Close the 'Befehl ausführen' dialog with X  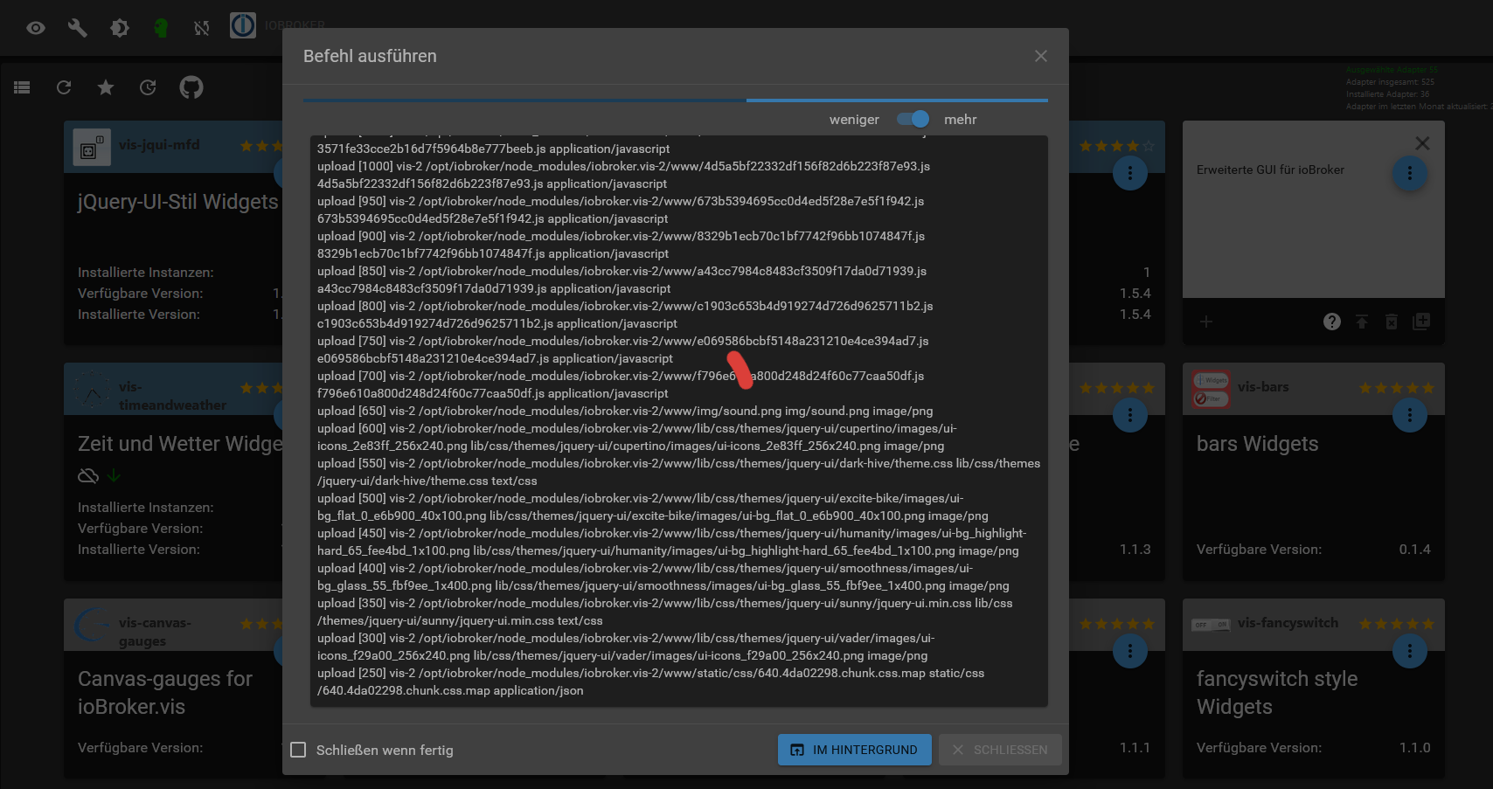coord(1040,56)
